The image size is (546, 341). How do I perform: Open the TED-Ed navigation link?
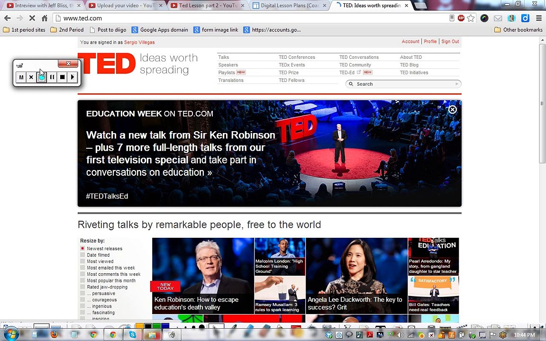[x=347, y=72]
